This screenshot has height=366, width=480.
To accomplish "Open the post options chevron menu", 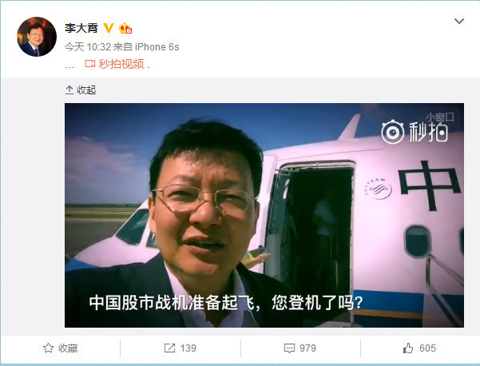I will tap(459, 21).
